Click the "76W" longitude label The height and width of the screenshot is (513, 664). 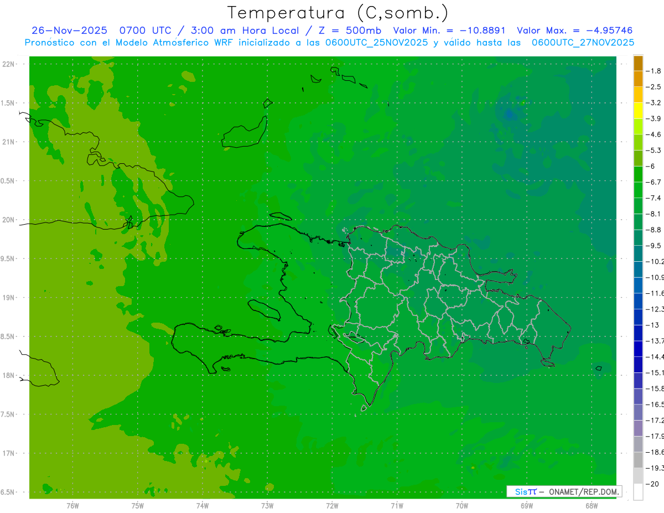click(x=72, y=505)
